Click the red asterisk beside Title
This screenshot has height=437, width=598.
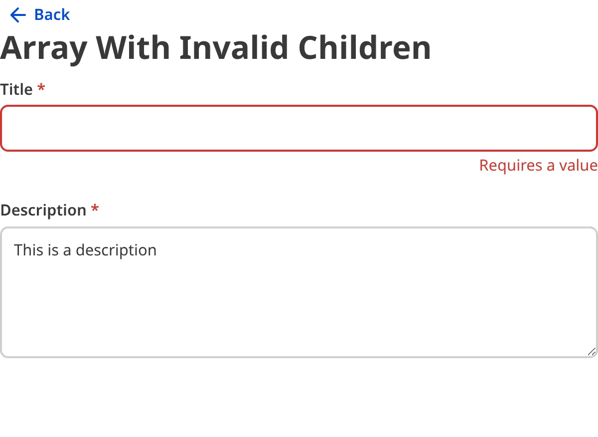point(41,89)
